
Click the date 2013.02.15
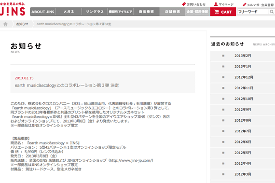(24, 78)
